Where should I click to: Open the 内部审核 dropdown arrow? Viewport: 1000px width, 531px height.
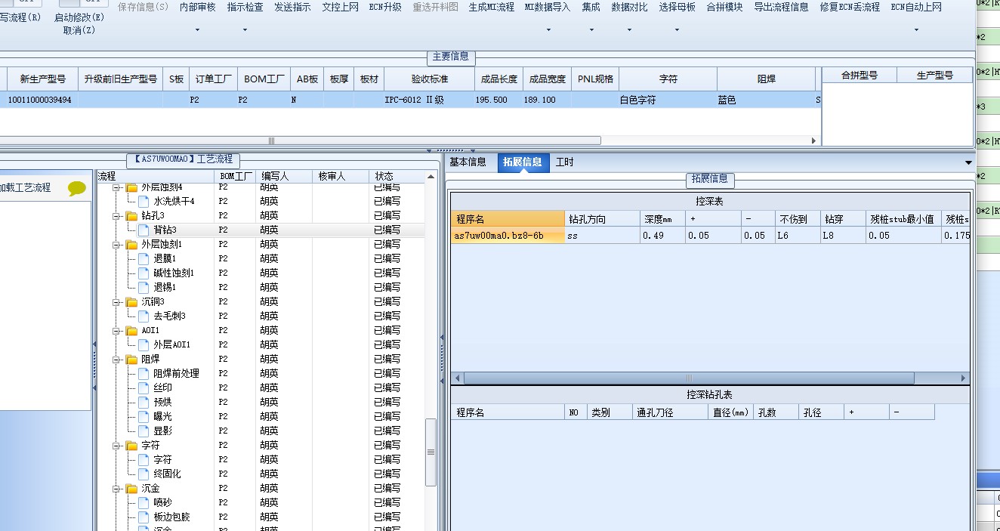(197, 31)
